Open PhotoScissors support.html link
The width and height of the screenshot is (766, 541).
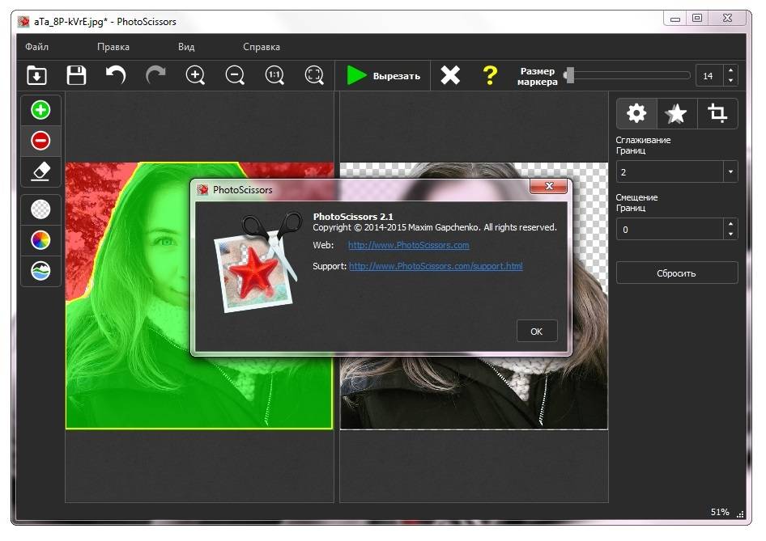tap(436, 266)
